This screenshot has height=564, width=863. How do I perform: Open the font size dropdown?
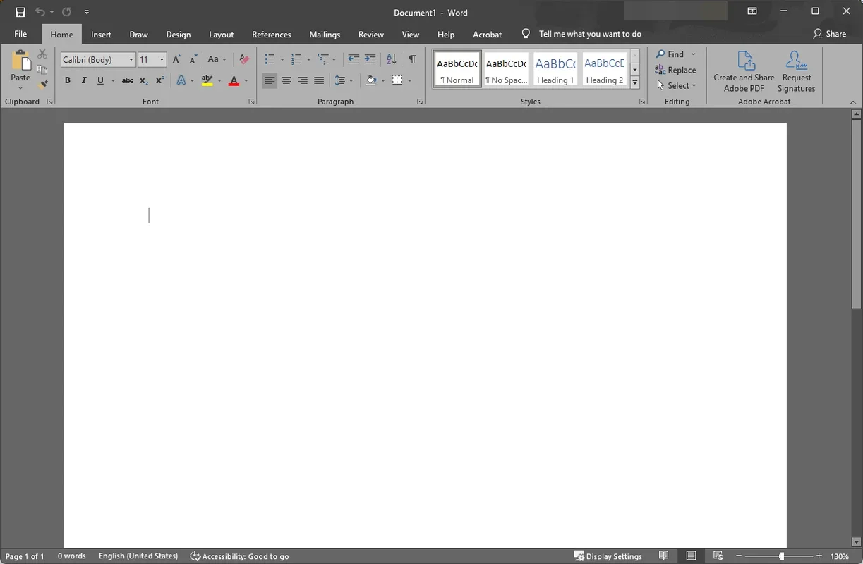[x=163, y=59]
